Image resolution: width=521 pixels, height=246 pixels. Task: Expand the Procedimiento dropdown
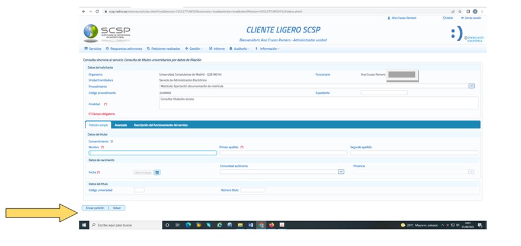click(x=472, y=86)
